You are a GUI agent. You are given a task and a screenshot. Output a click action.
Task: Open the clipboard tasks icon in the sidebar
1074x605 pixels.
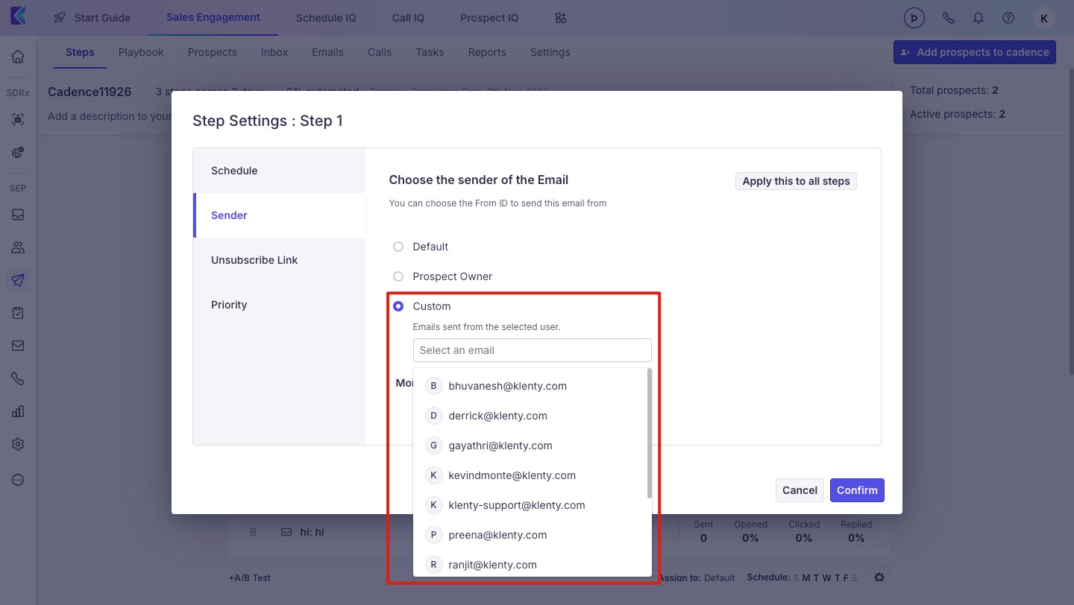point(18,313)
